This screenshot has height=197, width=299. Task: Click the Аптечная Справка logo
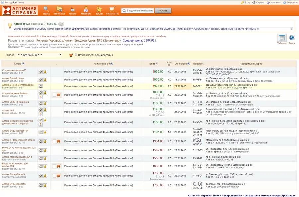point(20,10)
